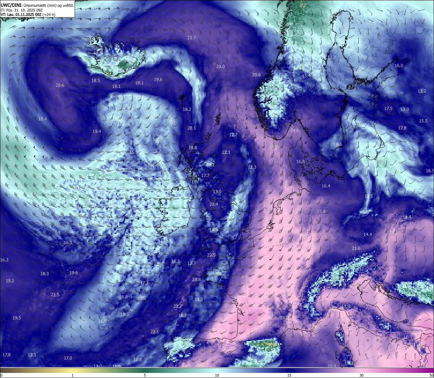This screenshot has width=434, height=378.
Task: Select the 19.8 value label
Action: tap(193, 147)
